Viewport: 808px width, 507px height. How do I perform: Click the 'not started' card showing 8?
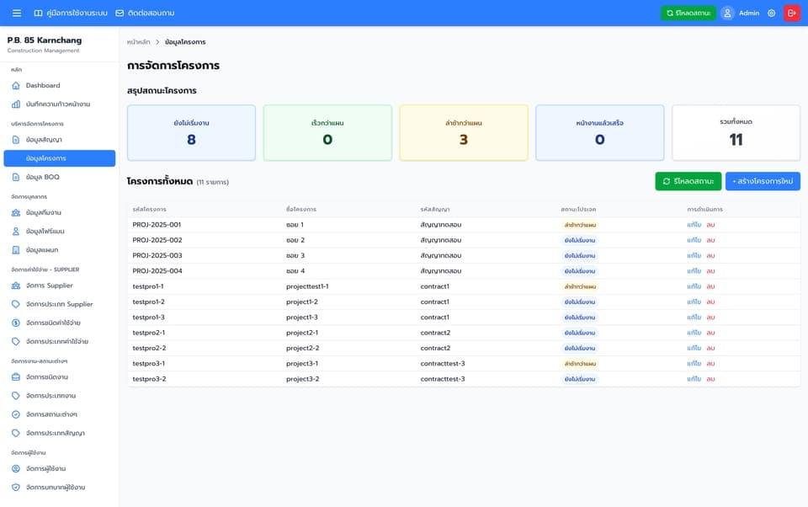191,133
